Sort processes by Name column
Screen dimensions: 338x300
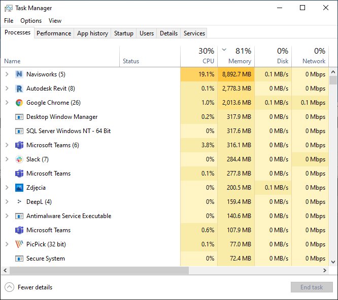click(x=60, y=57)
